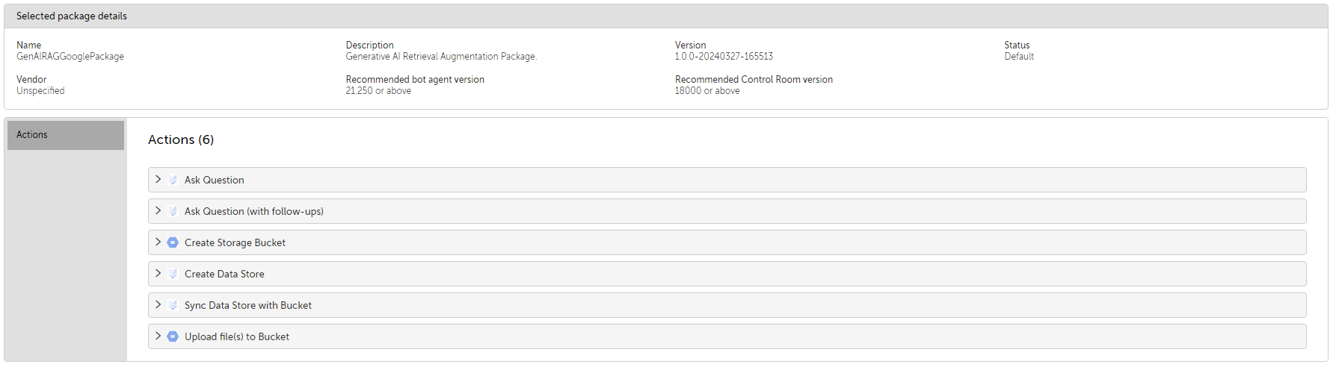
Task: Click the "Sync Data Store with Bucket" label
Action: tap(247, 305)
